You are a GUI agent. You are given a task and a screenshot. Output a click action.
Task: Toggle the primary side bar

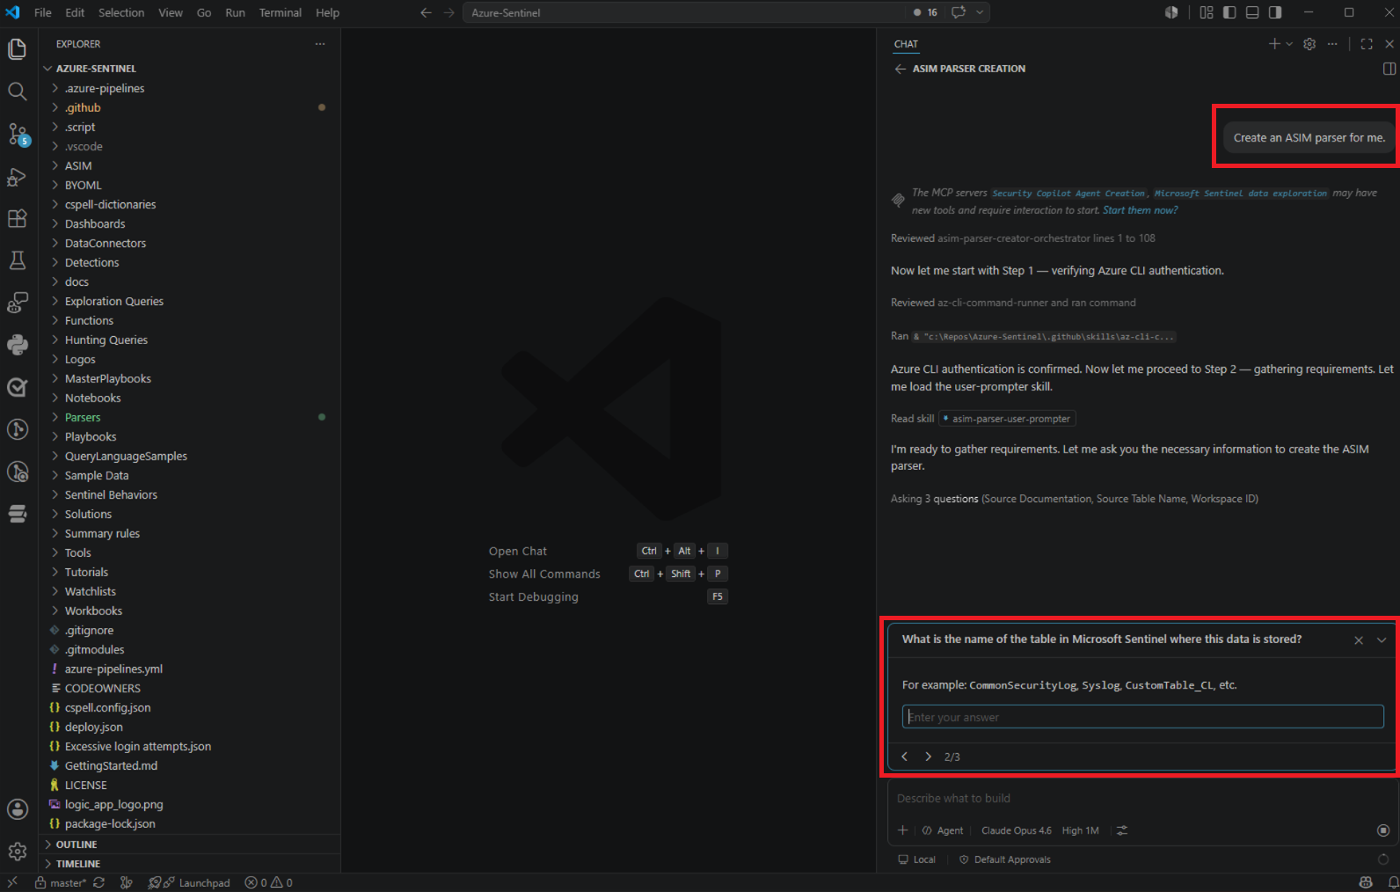(1229, 12)
